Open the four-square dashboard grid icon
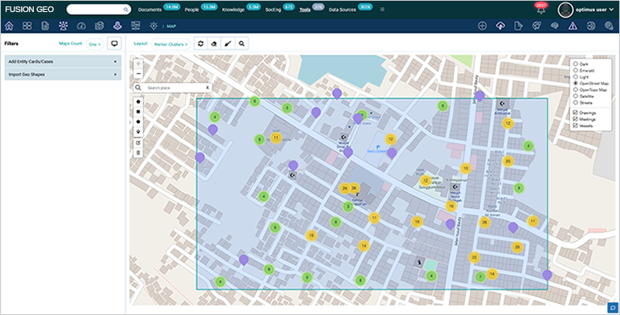620x315 pixels. pyautogui.click(x=27, y=26)
